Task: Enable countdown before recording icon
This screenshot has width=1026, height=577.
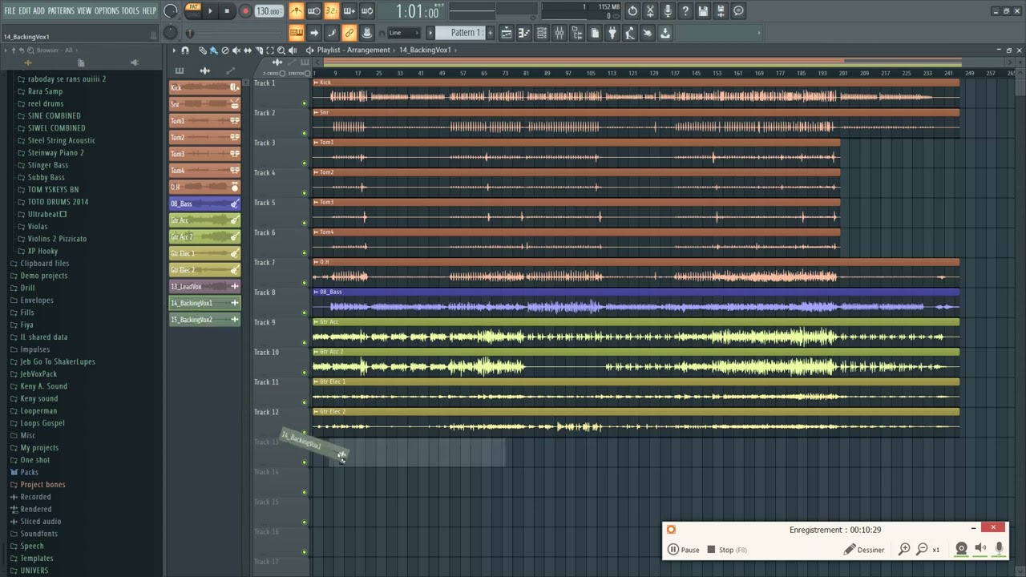Action: click(x=330, y=11)
